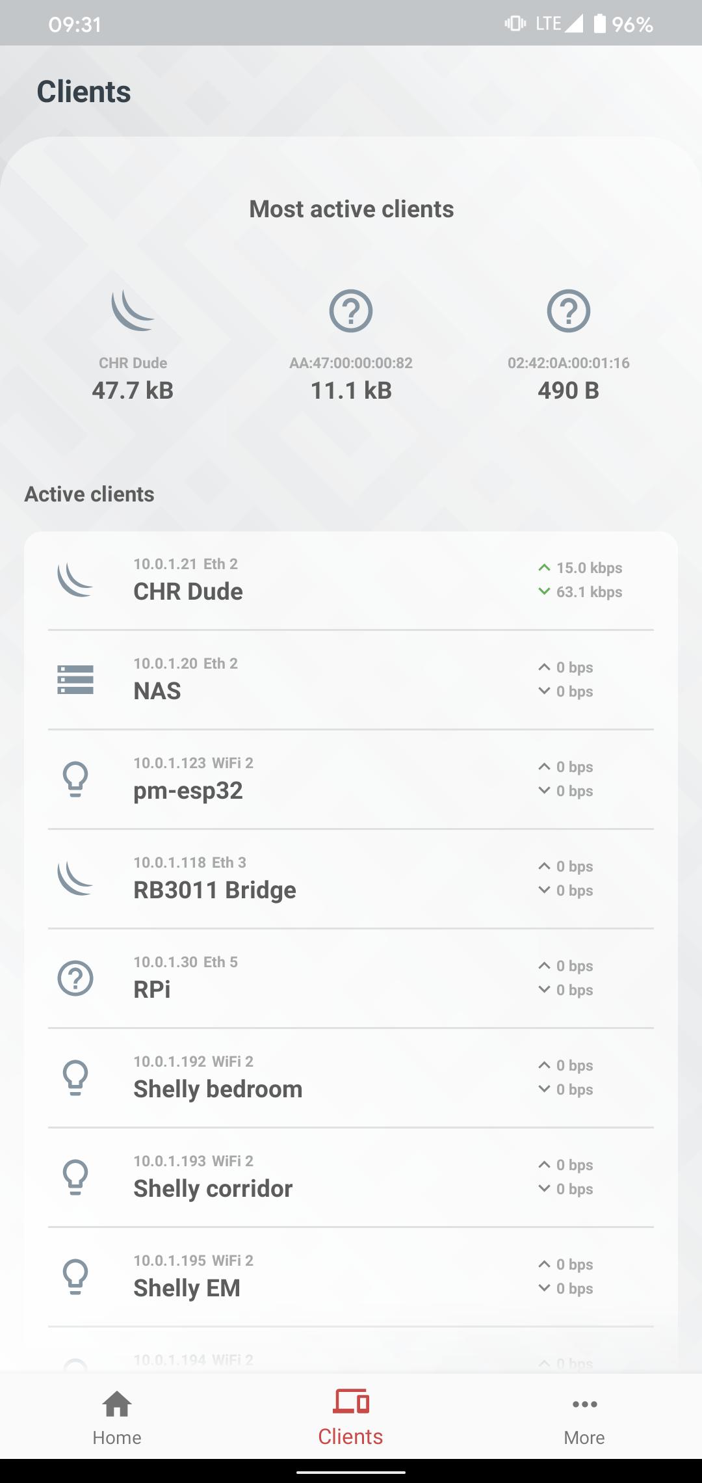Screen dimensions: 702x1483
Task: Switch to the Home tab
Action: (x=117, y=1417)
